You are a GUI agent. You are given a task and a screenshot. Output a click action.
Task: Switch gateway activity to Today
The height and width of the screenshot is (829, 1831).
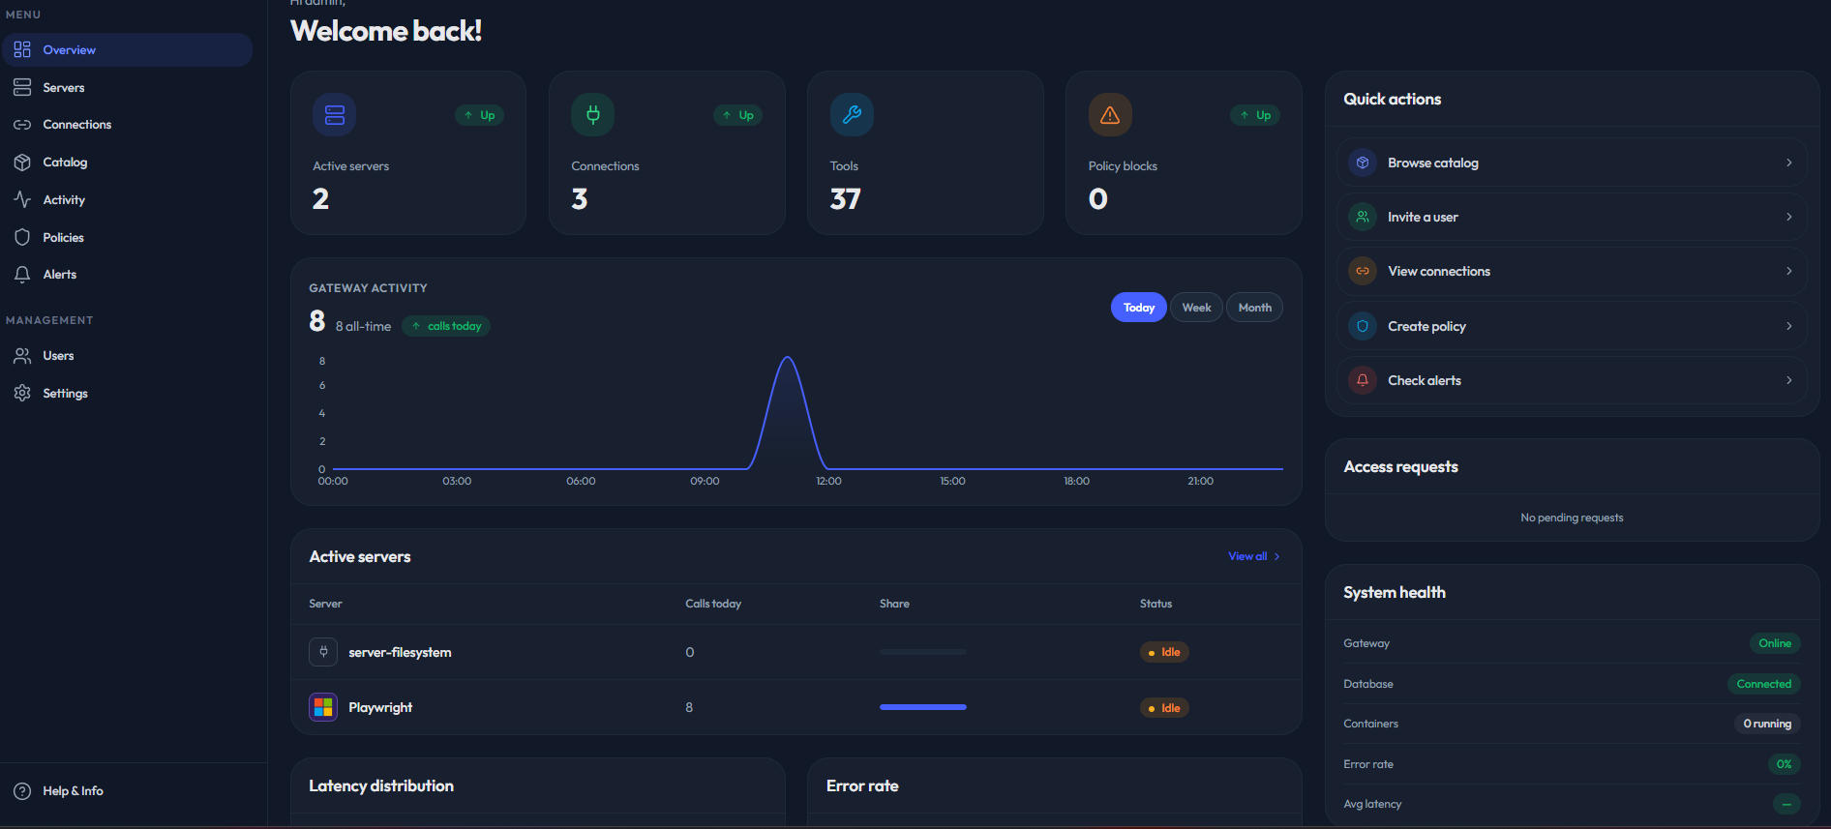[x=1139, y=308]
